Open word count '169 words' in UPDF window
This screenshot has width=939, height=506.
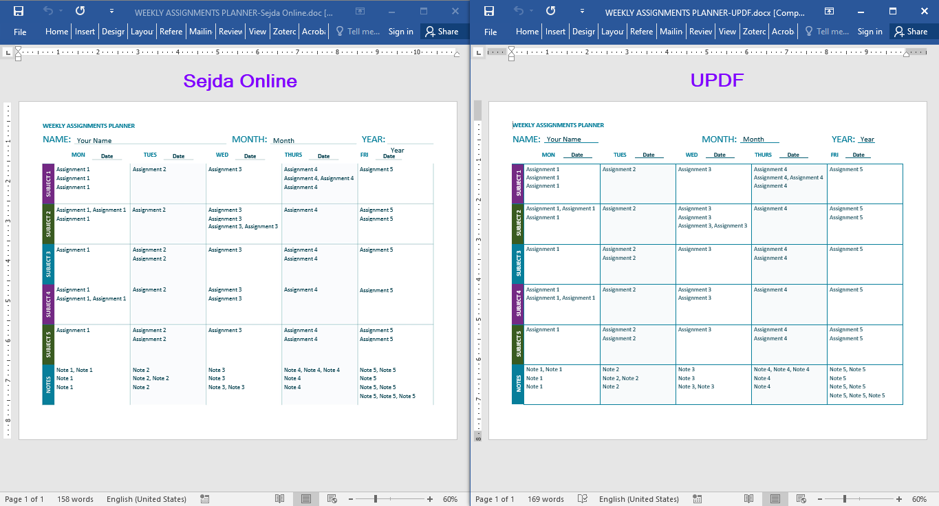pos(546,499)
